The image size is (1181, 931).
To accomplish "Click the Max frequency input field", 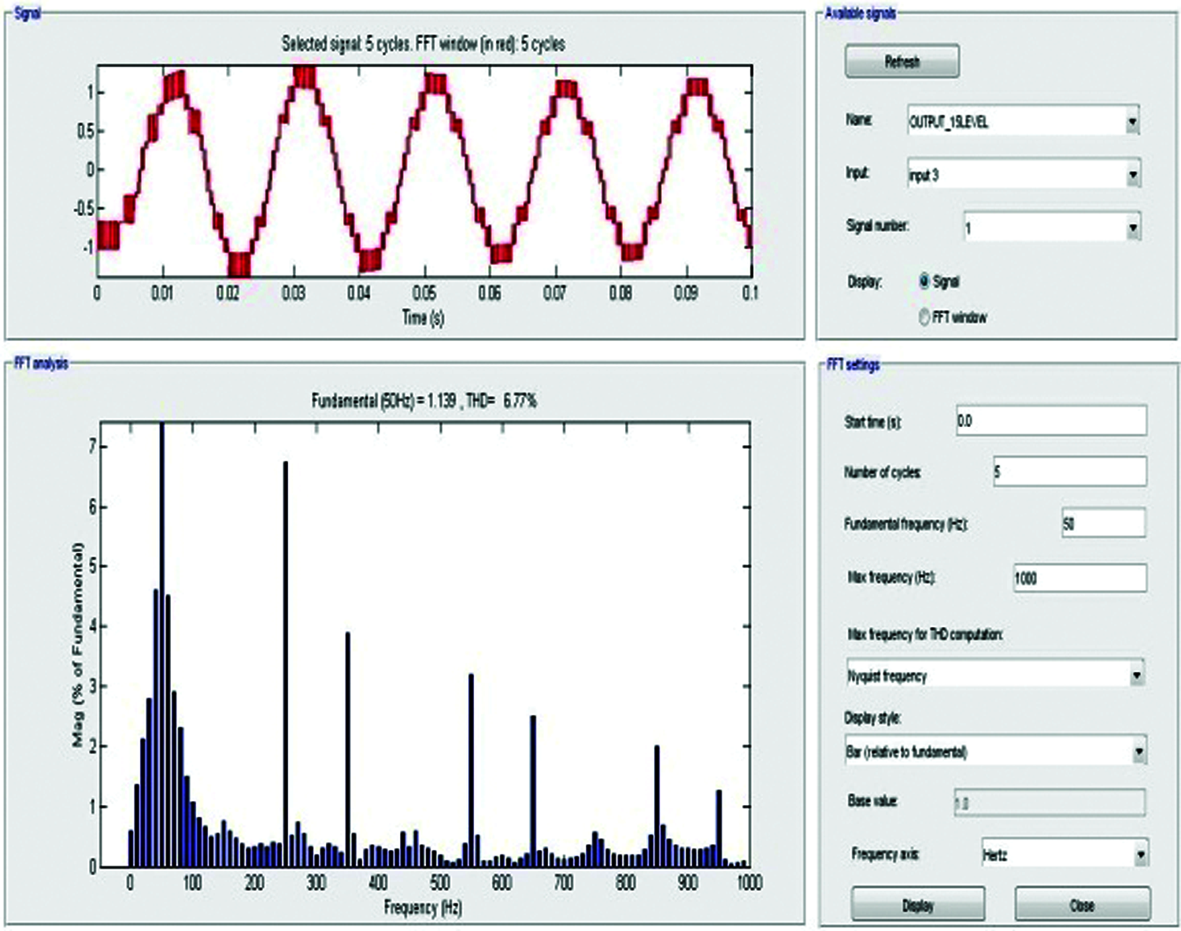I will 1079,578.
